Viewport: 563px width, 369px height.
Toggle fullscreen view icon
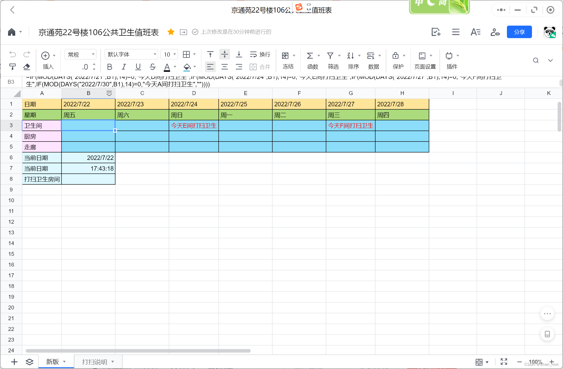click(504, 362)
